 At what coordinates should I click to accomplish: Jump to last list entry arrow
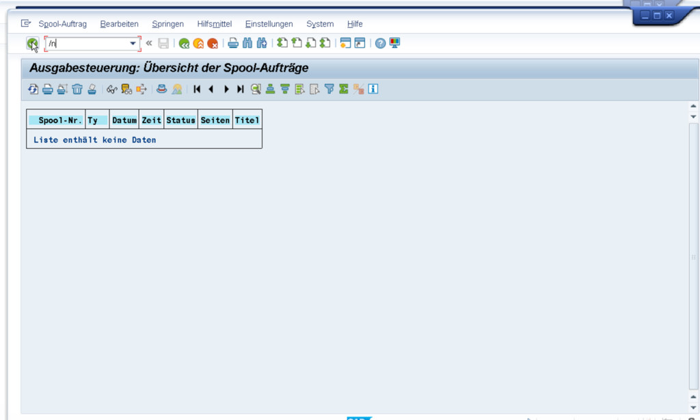(241, 89)
